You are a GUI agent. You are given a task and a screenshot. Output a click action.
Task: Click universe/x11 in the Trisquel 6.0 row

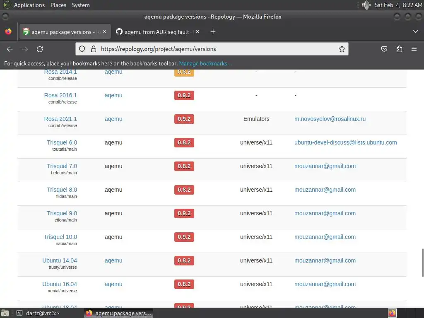pos(256,142)
